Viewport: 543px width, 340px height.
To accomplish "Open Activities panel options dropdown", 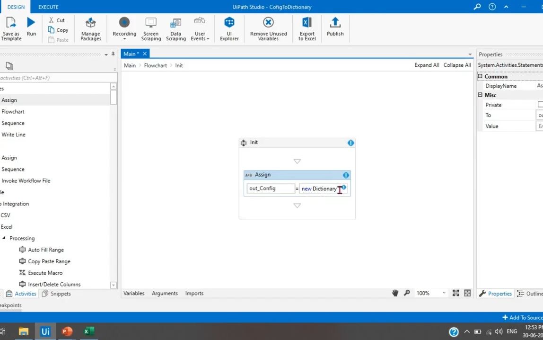I will 106,55.
